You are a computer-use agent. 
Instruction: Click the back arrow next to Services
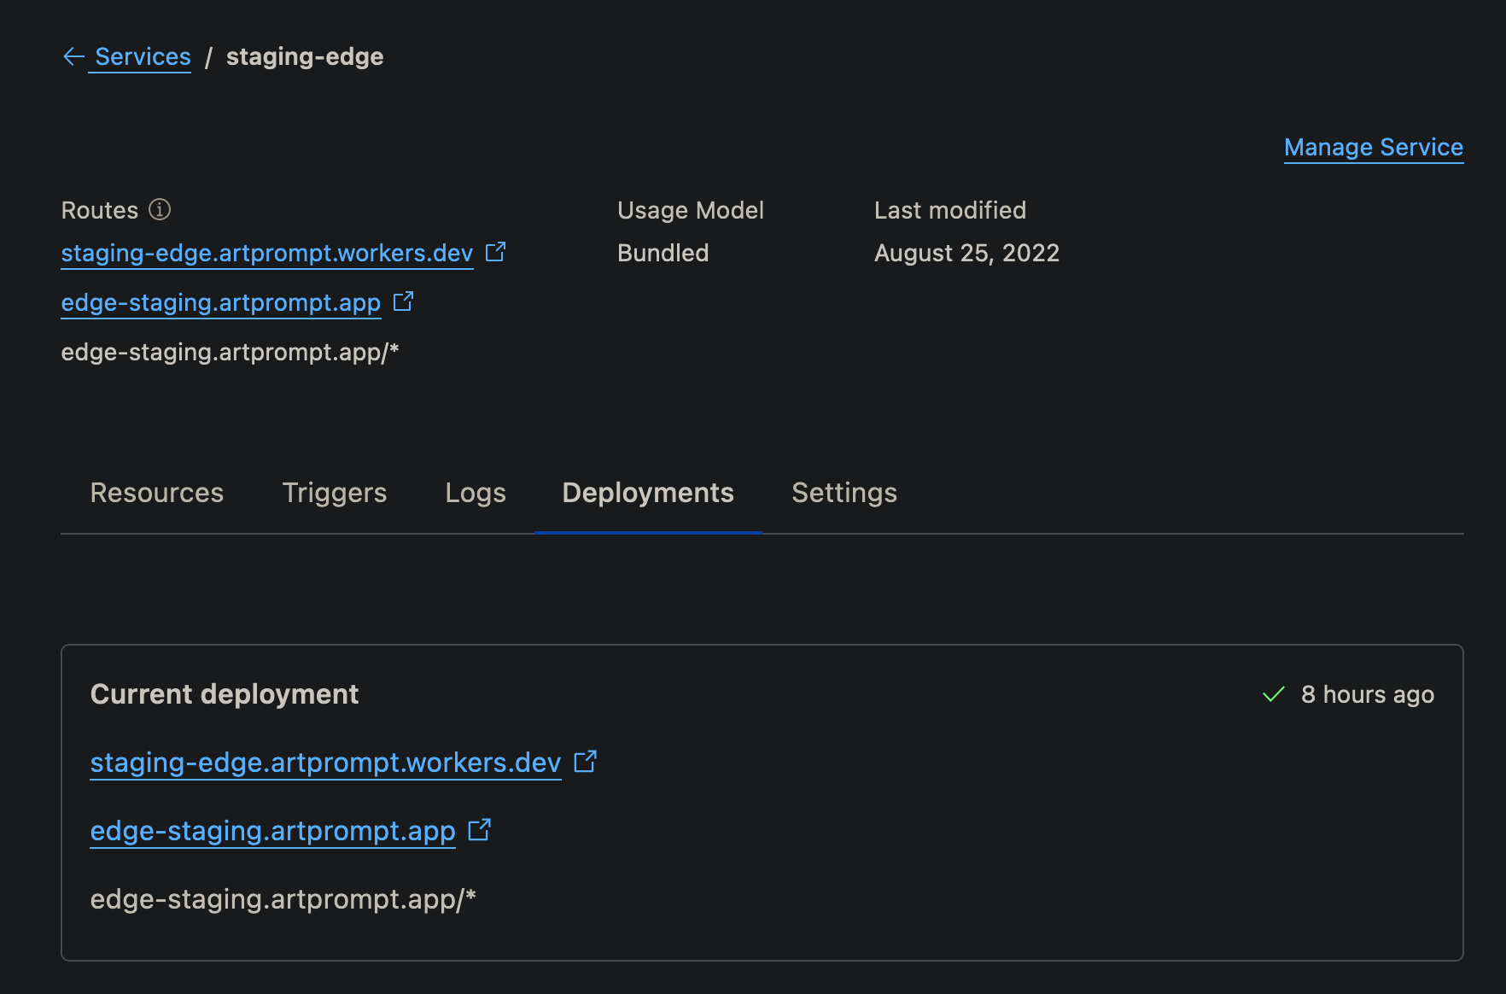pyautogui.click(x=73, y=56)
